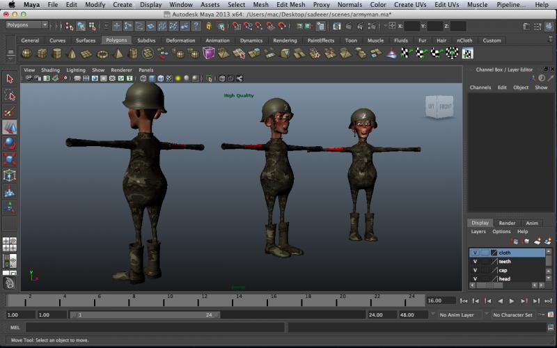Hide the cap layer via V box
Image resolution: width=557 pixels, height=348 pixels.
coord(475,270)
